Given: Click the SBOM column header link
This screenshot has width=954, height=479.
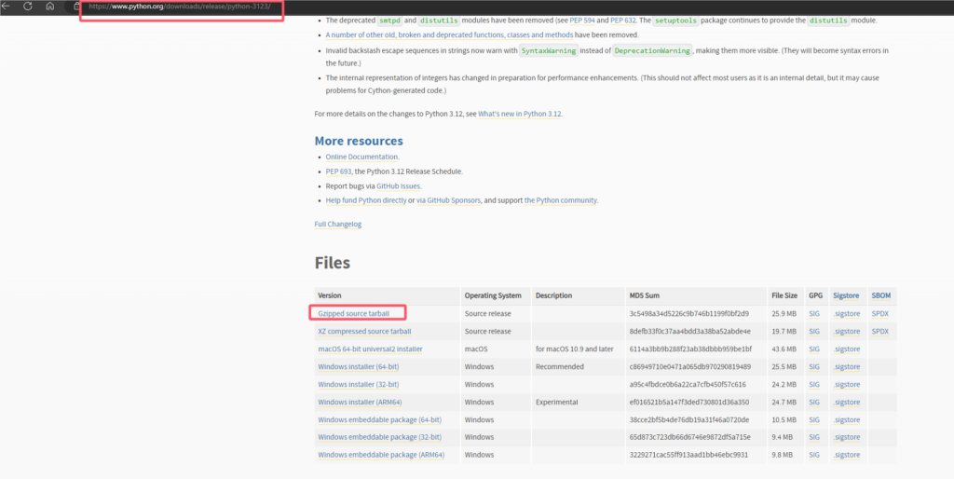Looking at the screenshot, I should tap(880, 295).
